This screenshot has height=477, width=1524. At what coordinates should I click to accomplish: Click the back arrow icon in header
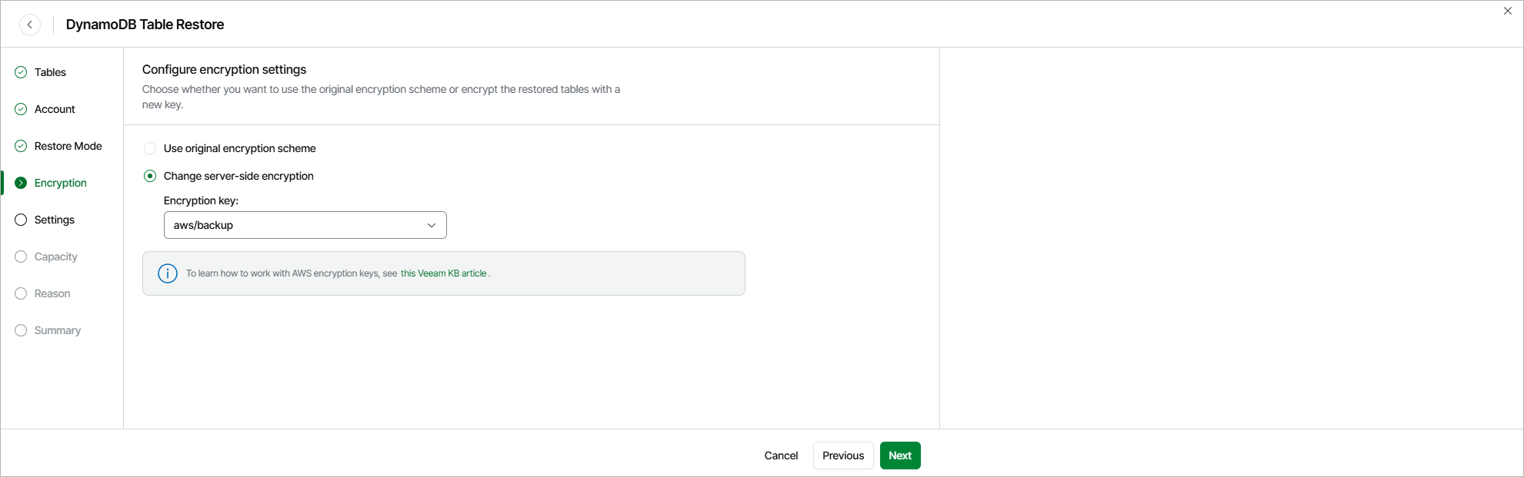[x=30, y=25]
